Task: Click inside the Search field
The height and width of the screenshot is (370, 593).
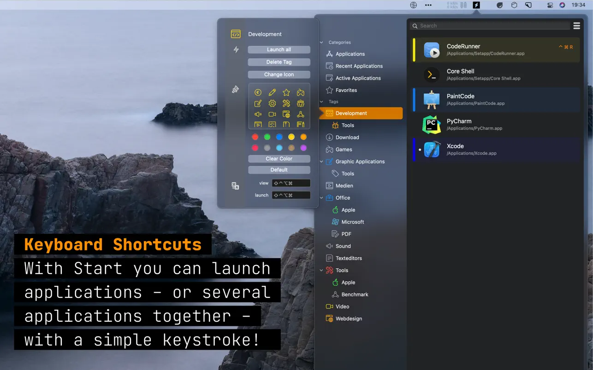Action: click(x=489, y=26)
